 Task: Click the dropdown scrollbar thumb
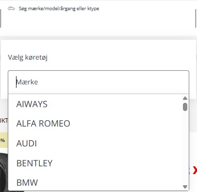click(x=185, y=107)
